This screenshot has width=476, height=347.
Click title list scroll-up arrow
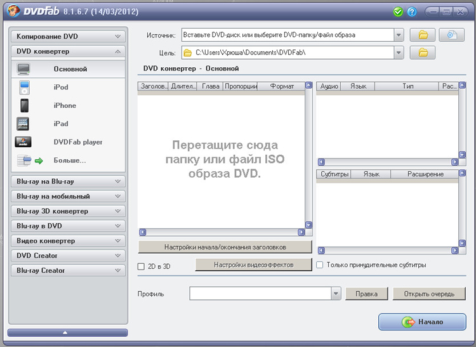click(x=308, y=85)
